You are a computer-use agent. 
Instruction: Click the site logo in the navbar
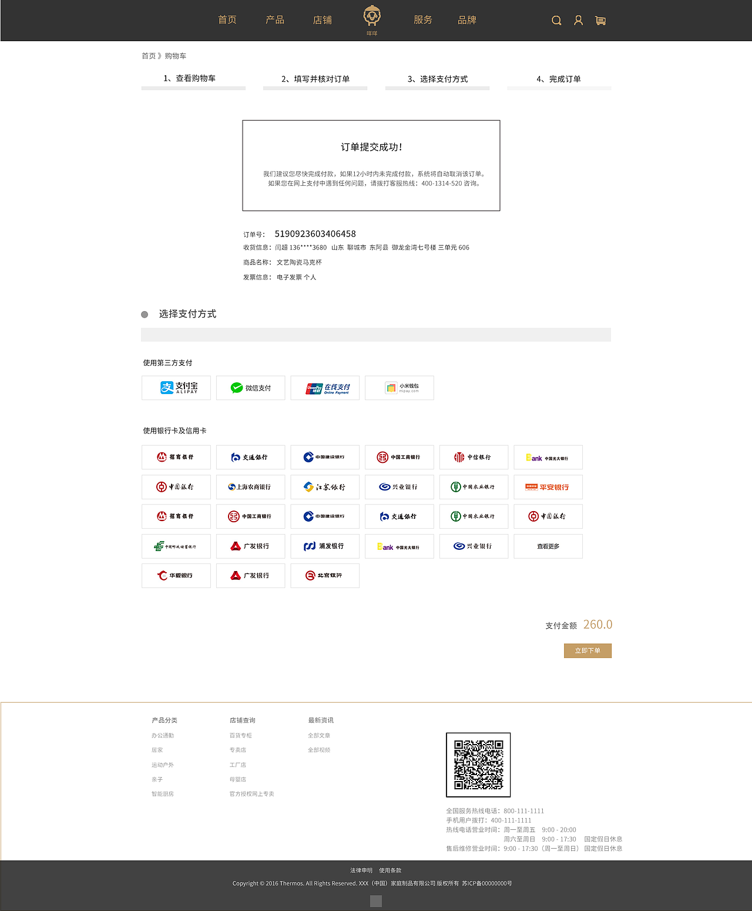point(371,18)
